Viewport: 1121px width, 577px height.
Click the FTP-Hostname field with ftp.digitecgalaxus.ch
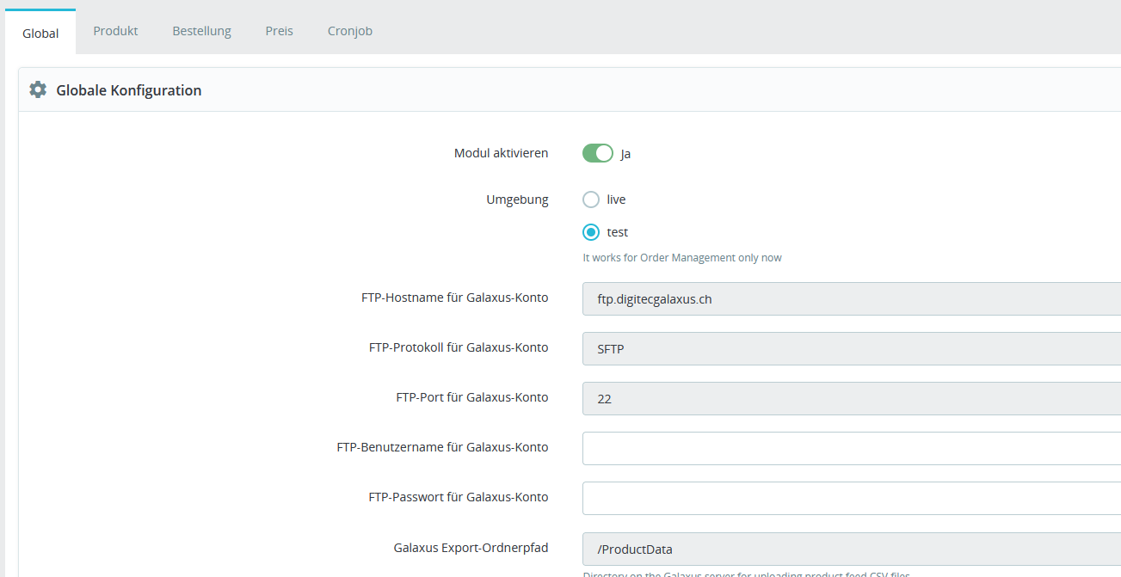(852, 299)
